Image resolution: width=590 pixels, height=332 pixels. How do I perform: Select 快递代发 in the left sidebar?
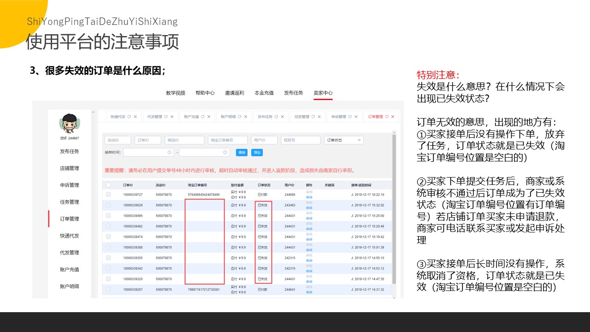pos(70,236)
